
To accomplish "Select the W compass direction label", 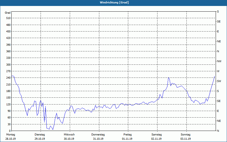I will click(218, 71).
